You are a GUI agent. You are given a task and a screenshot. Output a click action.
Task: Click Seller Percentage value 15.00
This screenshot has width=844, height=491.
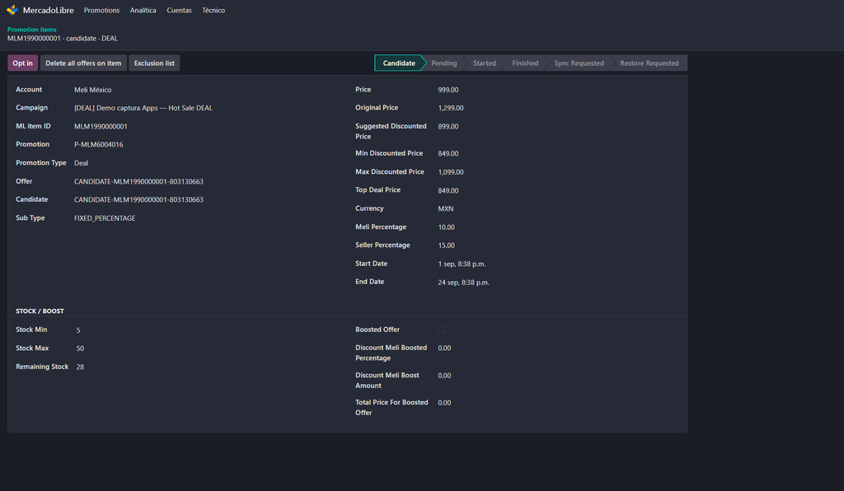(x=446, y=245)
